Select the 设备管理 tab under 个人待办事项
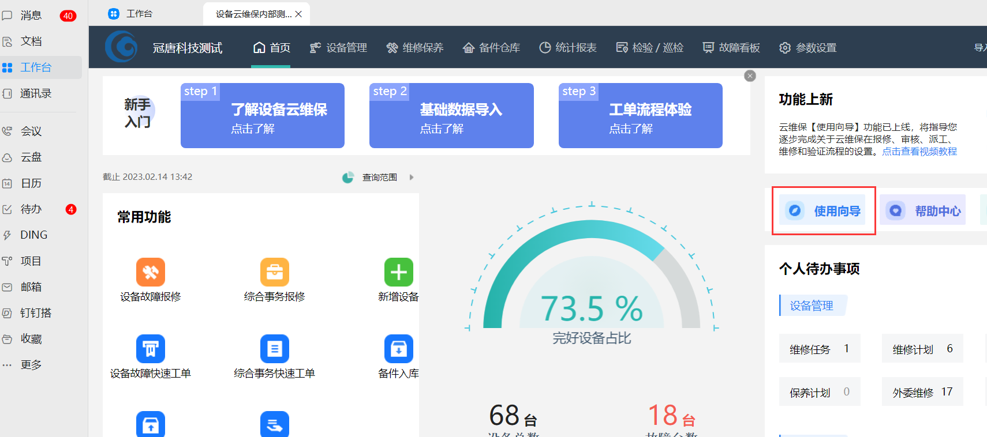The width and height of the screenshot is (987, 437). coord(813,306)
